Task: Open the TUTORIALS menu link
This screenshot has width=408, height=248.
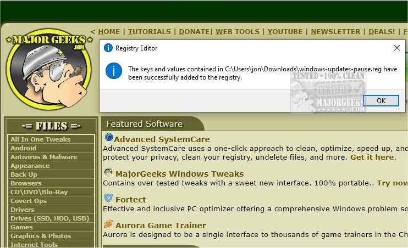Action: pos(150,32)
